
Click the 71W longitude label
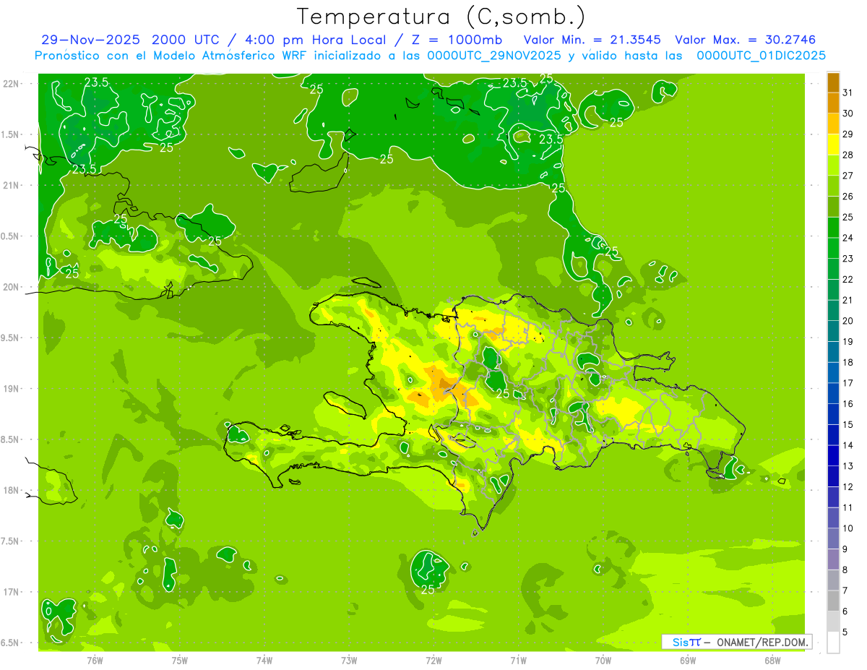click(x=518, y=661)
